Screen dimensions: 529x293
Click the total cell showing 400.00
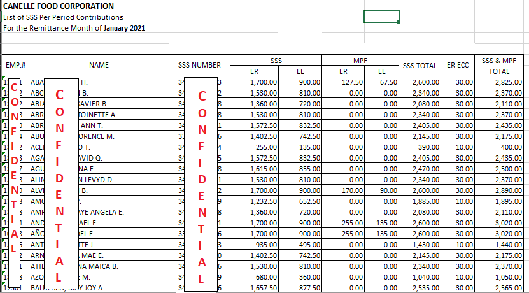[x=499, y=147]
